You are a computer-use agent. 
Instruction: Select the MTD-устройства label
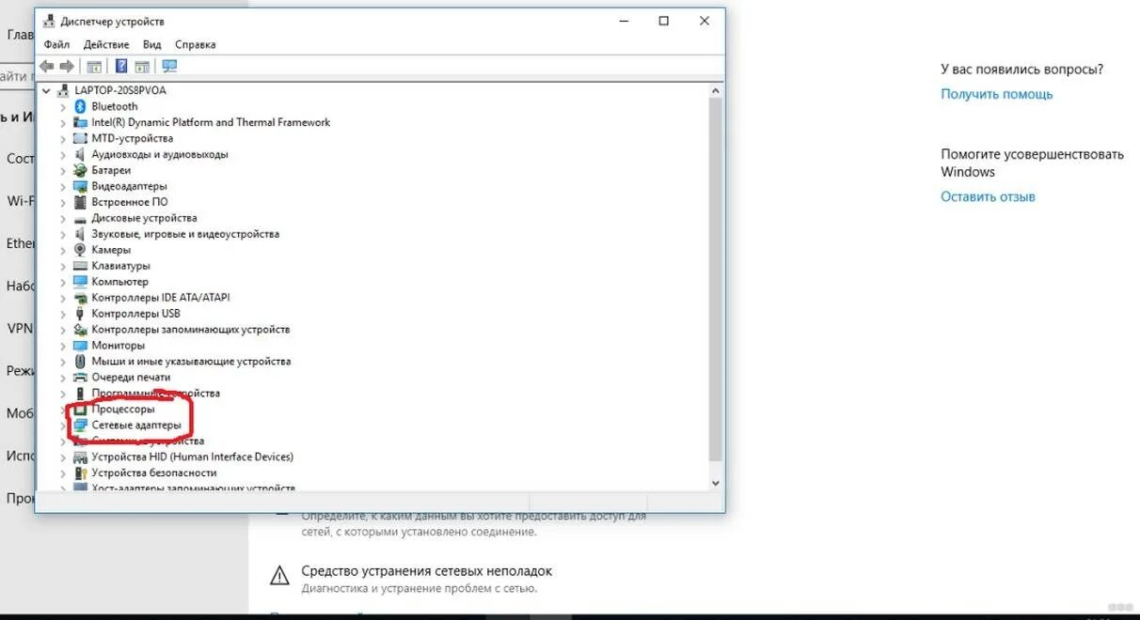click(133, 138)
